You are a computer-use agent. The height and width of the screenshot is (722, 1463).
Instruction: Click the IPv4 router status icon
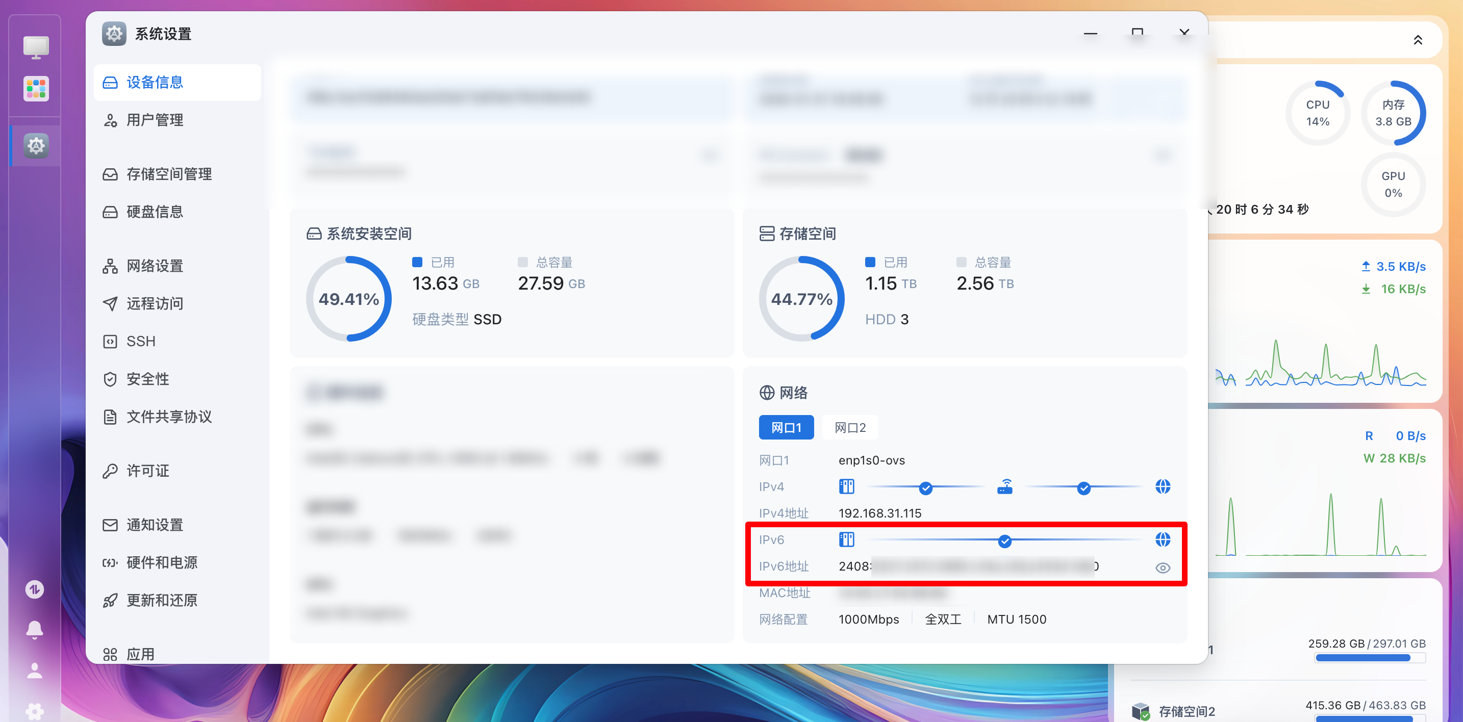pos(1005,487)
